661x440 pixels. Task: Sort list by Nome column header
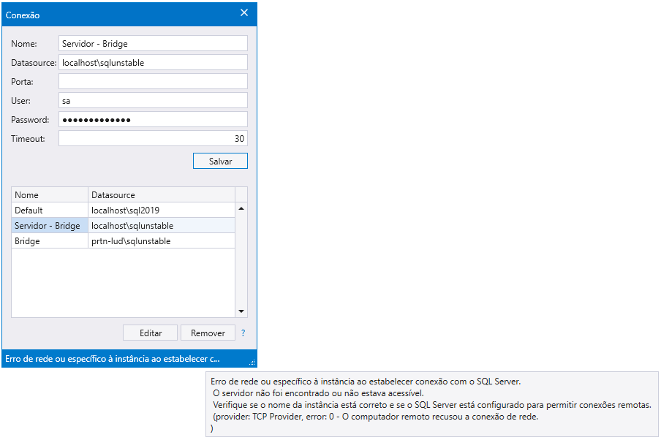49,195
